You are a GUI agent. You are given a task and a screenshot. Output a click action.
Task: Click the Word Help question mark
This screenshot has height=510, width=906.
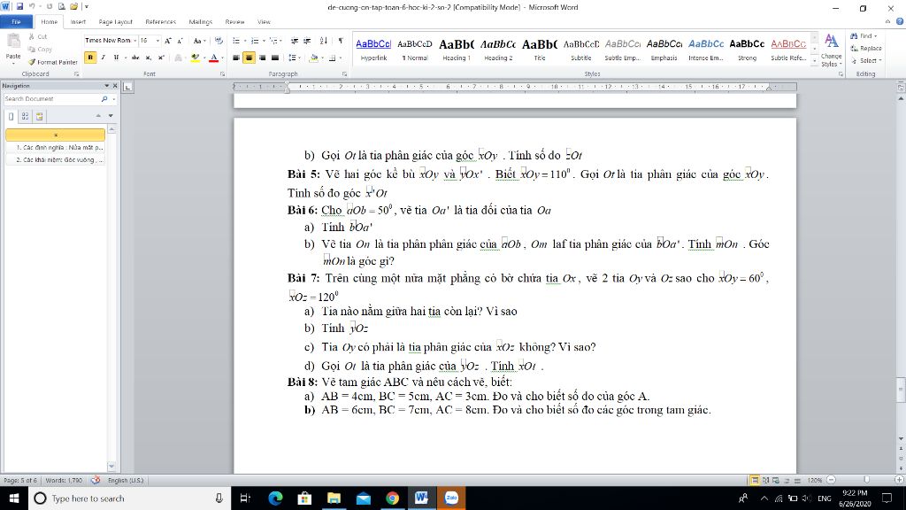899,21
